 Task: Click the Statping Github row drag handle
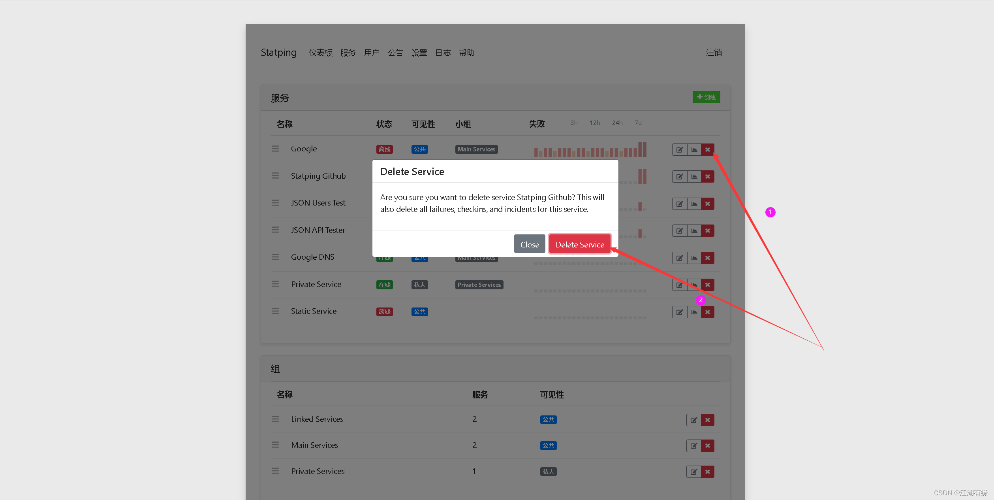click(275, 175)
